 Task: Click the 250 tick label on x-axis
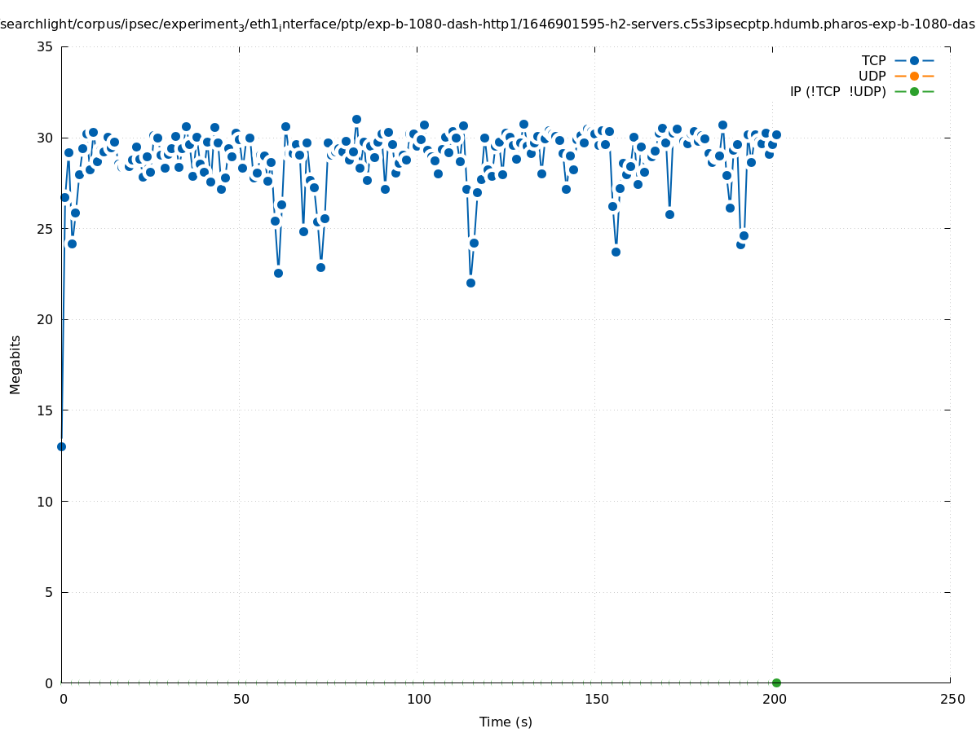(x=952, y=699)
